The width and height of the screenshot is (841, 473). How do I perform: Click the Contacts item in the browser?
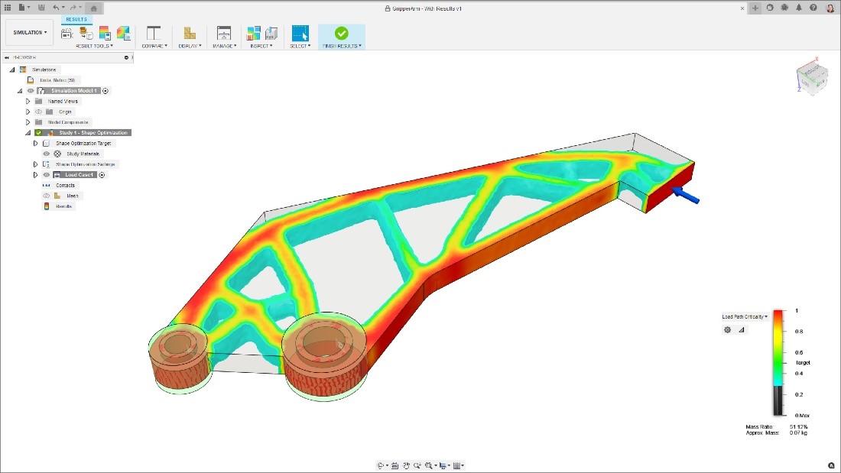(x=65, y=185)
